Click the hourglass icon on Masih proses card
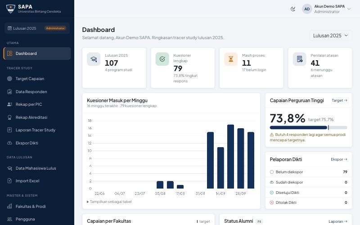 pos(231,59)
